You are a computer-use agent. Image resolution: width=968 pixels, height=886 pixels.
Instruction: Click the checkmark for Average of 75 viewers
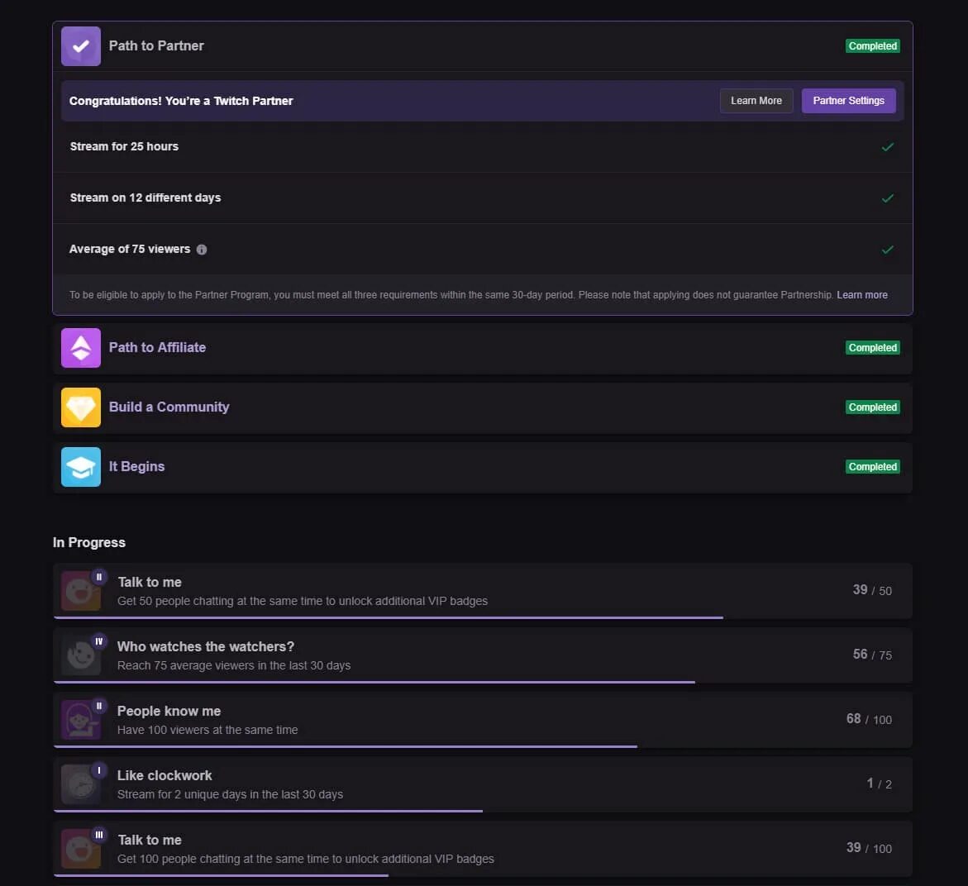887,250
